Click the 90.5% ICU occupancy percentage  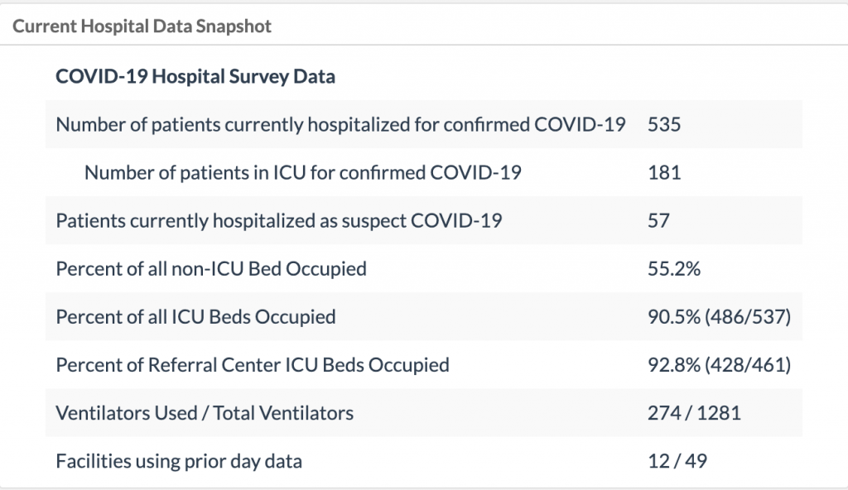tap(674, 317)
